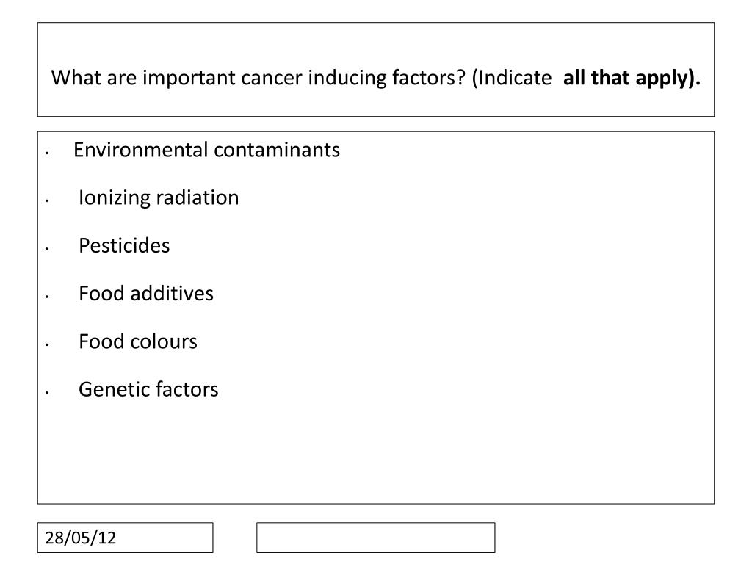Choose the Genetic factors answer
Viewport: 752px width, 564px height.
[148, 389]
